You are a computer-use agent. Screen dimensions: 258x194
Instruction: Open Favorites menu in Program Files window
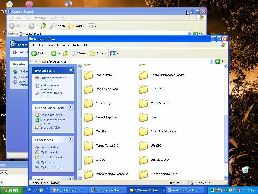click(x=63, y=45)
